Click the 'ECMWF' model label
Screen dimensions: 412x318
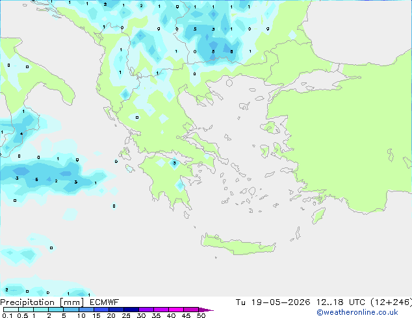pos(105,302)
